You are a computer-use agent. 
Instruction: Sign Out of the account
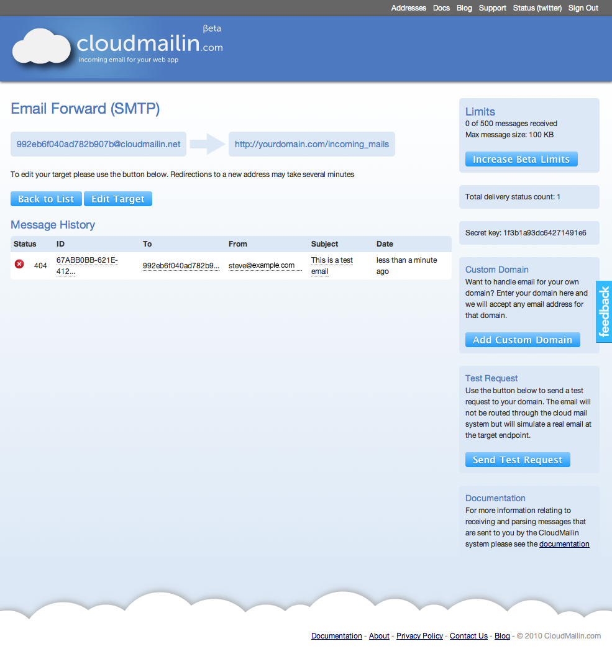point(583,8)
